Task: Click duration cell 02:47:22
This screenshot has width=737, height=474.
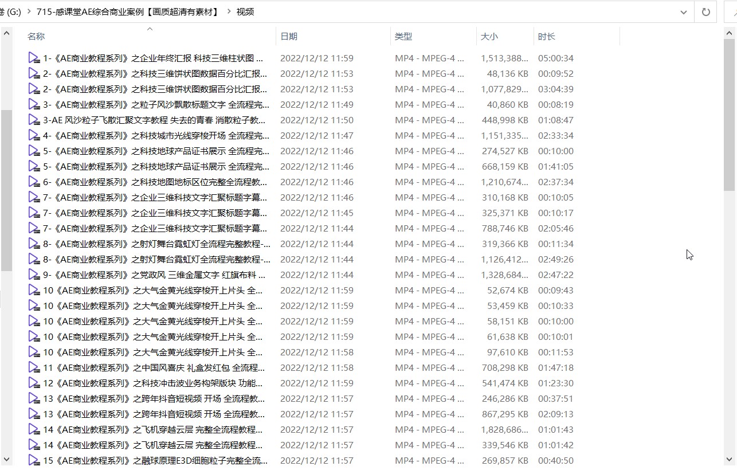Action: click(x=556, y=275)
